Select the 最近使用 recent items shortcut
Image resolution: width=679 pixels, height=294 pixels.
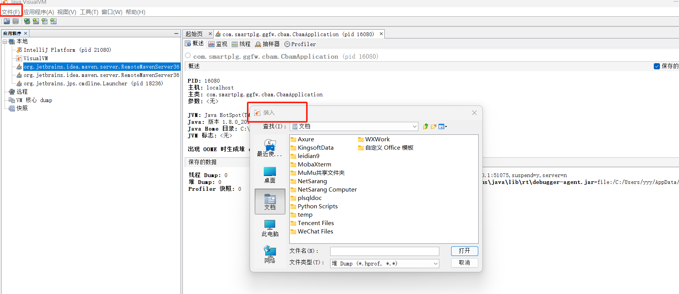tap(270, 148)
